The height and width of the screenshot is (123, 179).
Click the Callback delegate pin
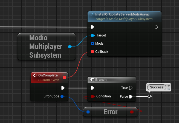pos(92,52)
